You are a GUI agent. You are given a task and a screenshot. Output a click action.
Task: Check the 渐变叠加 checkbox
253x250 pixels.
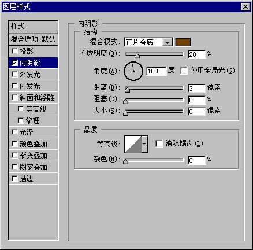coord(14,156)
